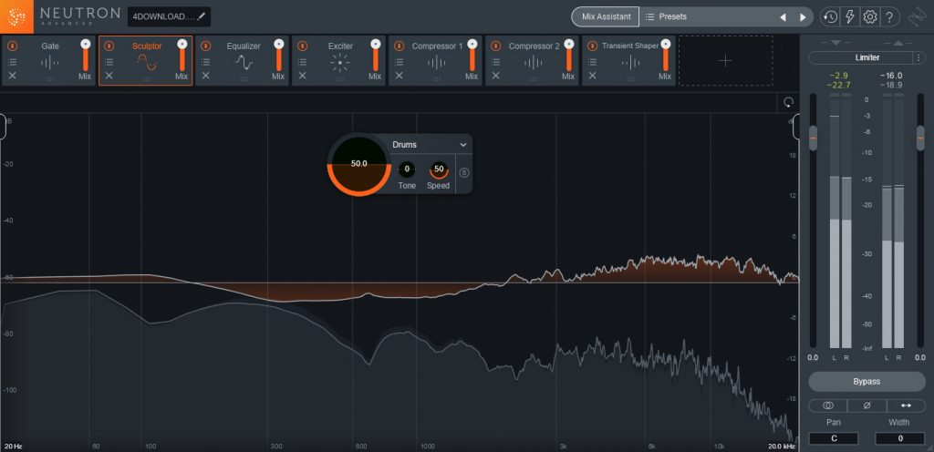Select the Equalizer curve icon
934x452 pixels.
tap(244, 62)
